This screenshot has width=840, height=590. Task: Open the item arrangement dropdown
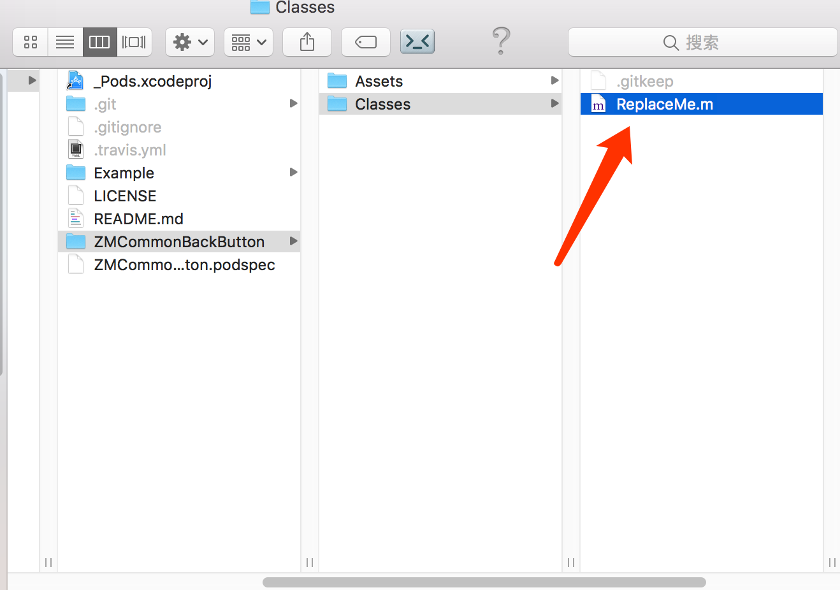[x=249, y=42]
